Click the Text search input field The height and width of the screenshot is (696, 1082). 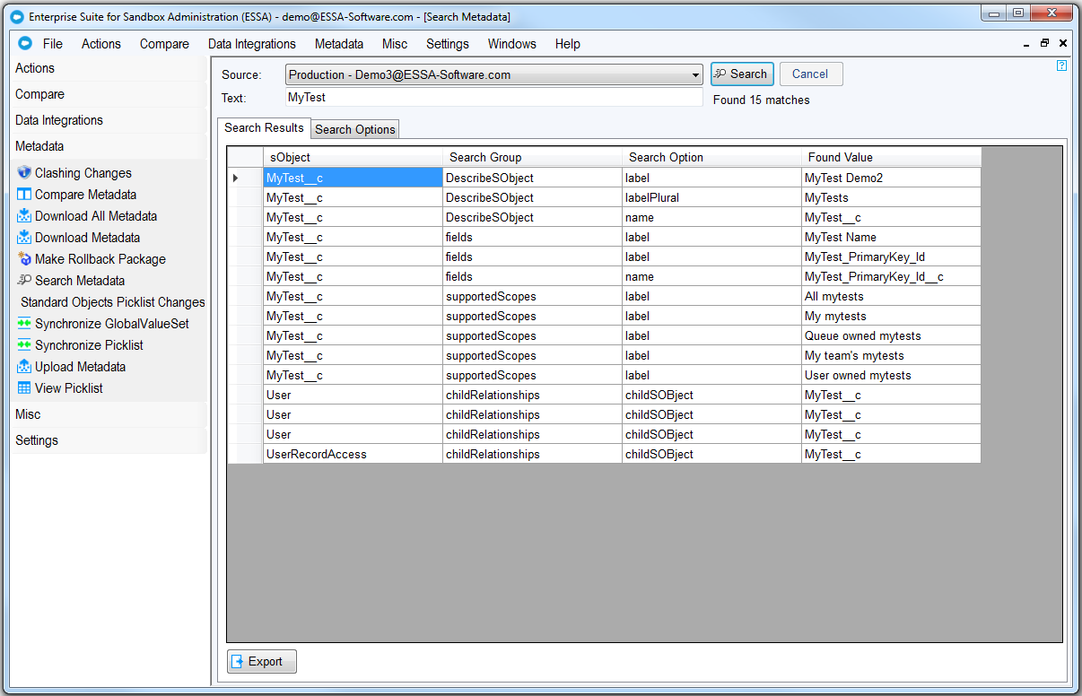tap(493, 97)
